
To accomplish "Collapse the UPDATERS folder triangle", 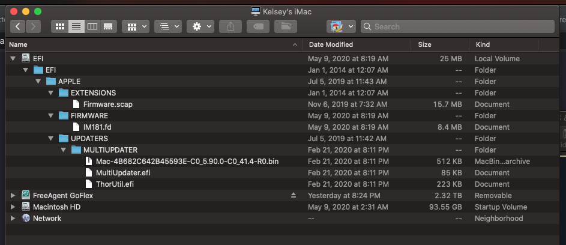I will click(x=51, y=138).
